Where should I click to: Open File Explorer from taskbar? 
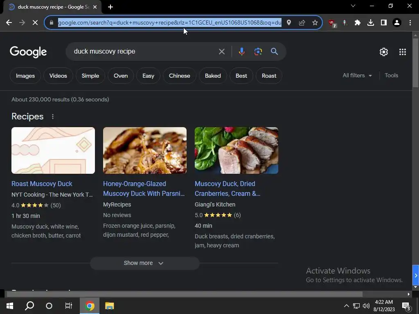tap(109, 306)
